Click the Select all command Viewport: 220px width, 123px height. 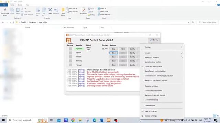(x=102, y=9)
